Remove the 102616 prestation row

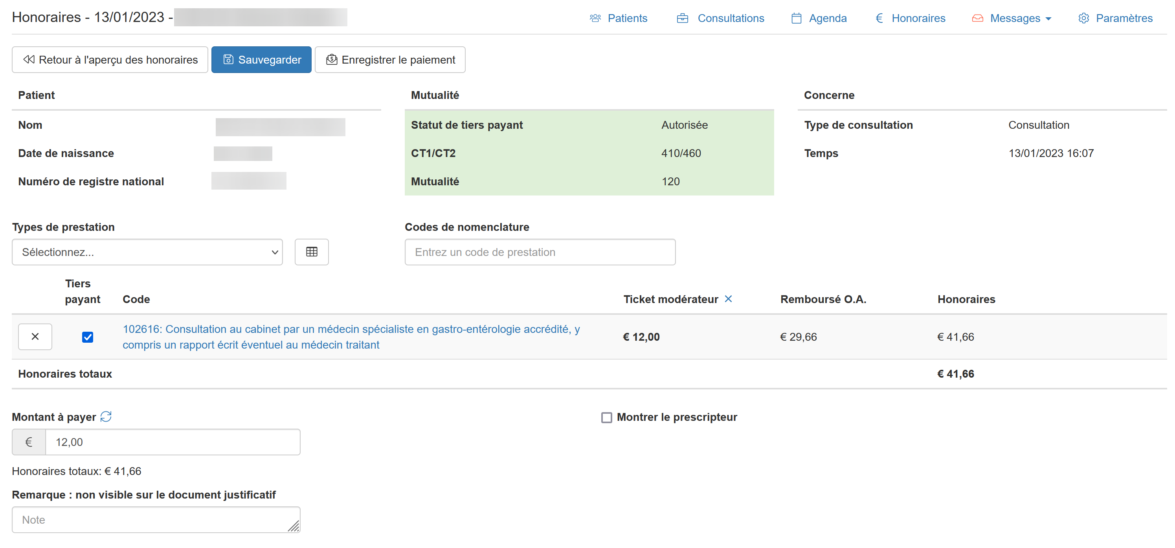[35, 337]
